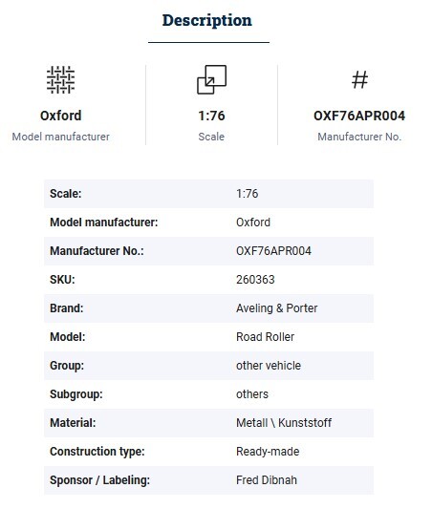Click the Model manufacturer caption under Oxford
The height and width of the screenshot is (509, 432).
click(61, 137)
